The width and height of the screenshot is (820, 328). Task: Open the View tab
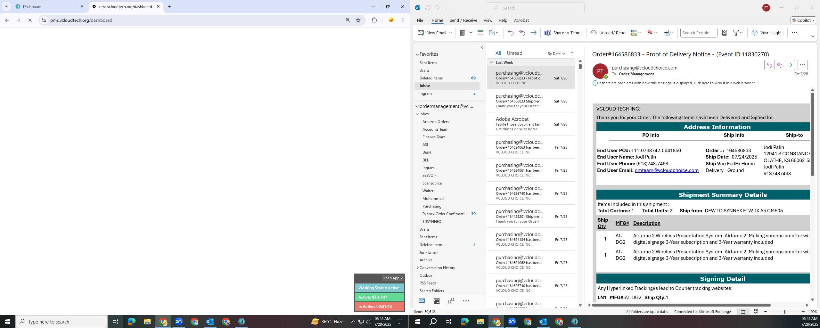tap(488, 20)
